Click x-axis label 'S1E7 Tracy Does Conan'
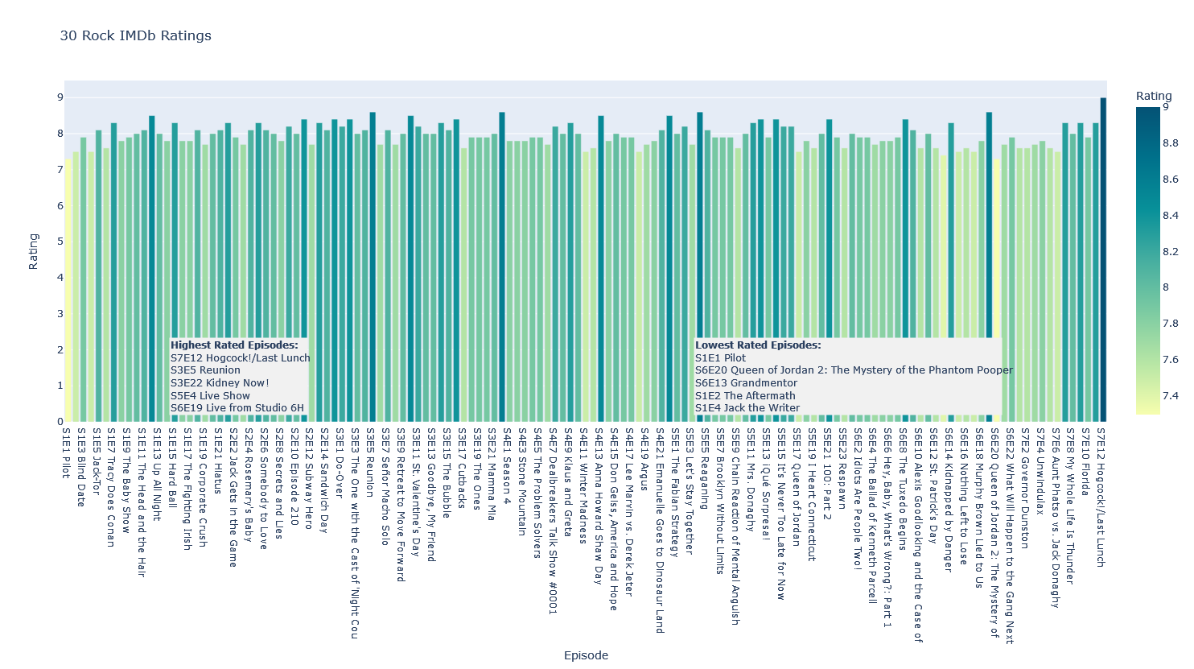The width and height of the screenshot is (1194, 669). point(111,487)
